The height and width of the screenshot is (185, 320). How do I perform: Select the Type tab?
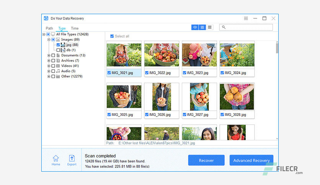click(62, 28)
